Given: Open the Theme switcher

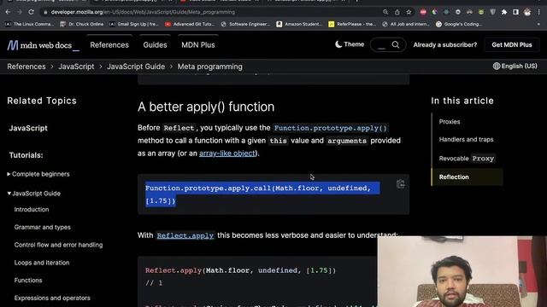Looking at the screenshot, I should click(x=350, y=44).
